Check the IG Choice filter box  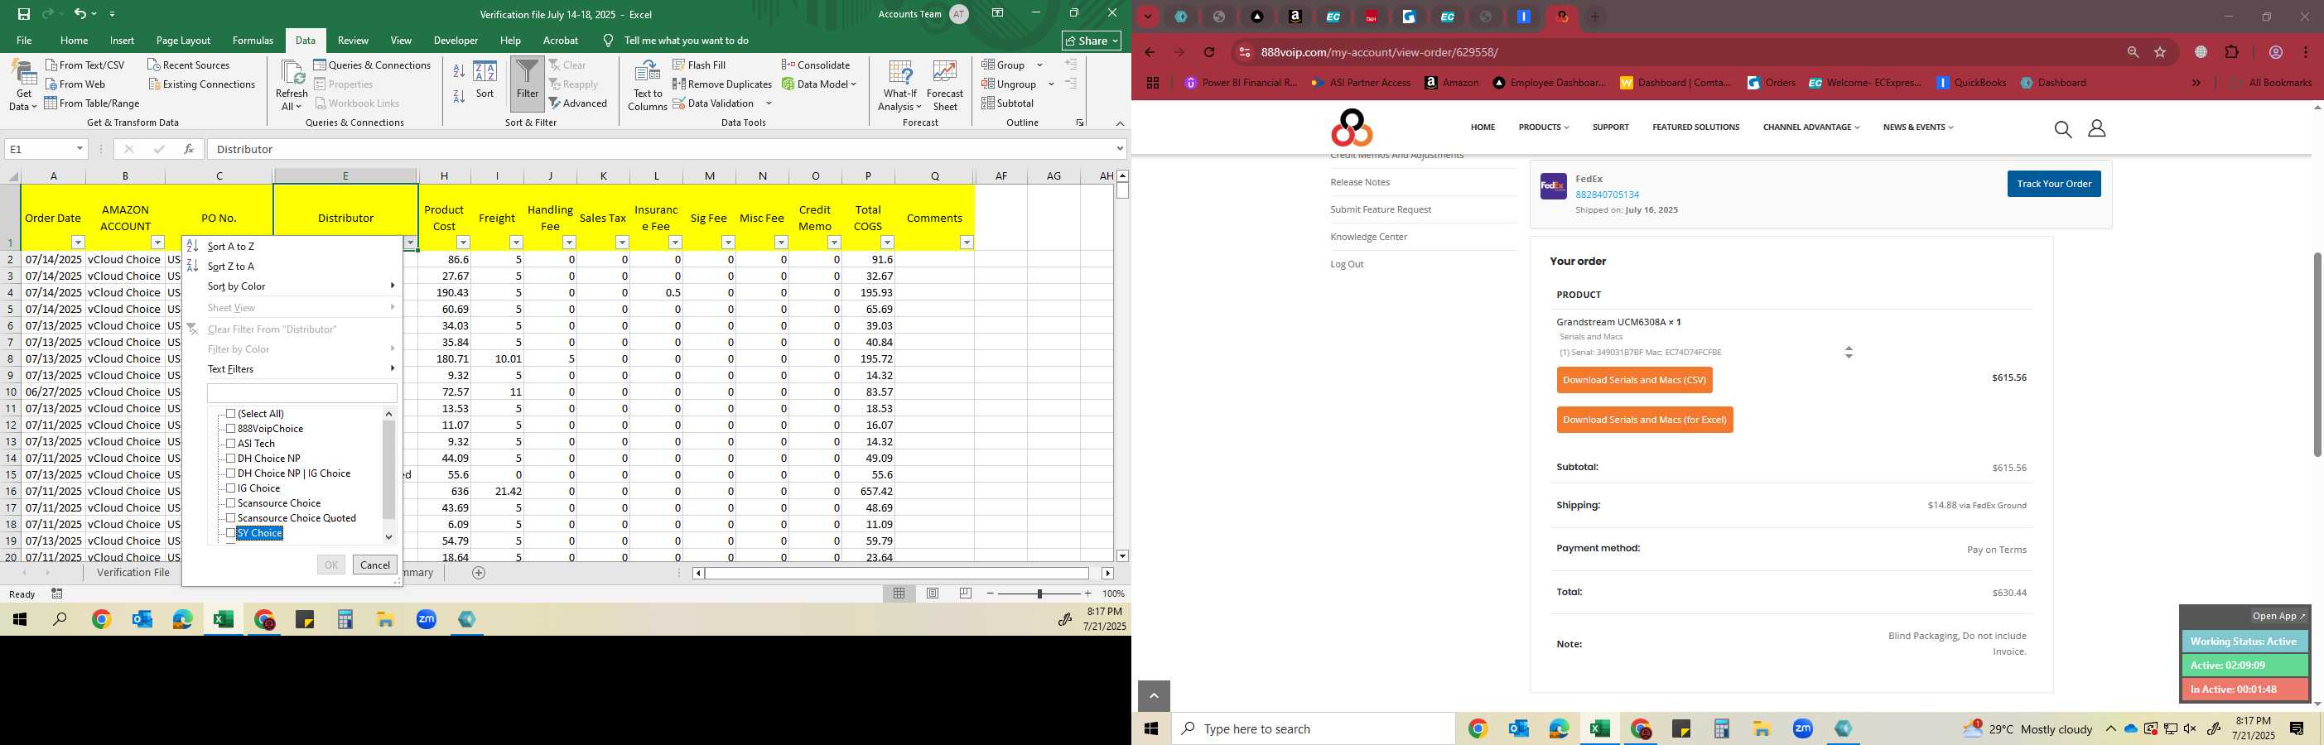pos(231,488)
